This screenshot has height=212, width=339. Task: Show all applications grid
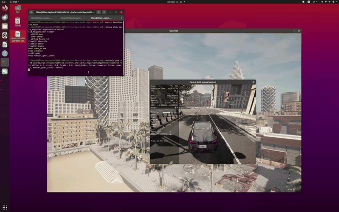coord(5,207)
